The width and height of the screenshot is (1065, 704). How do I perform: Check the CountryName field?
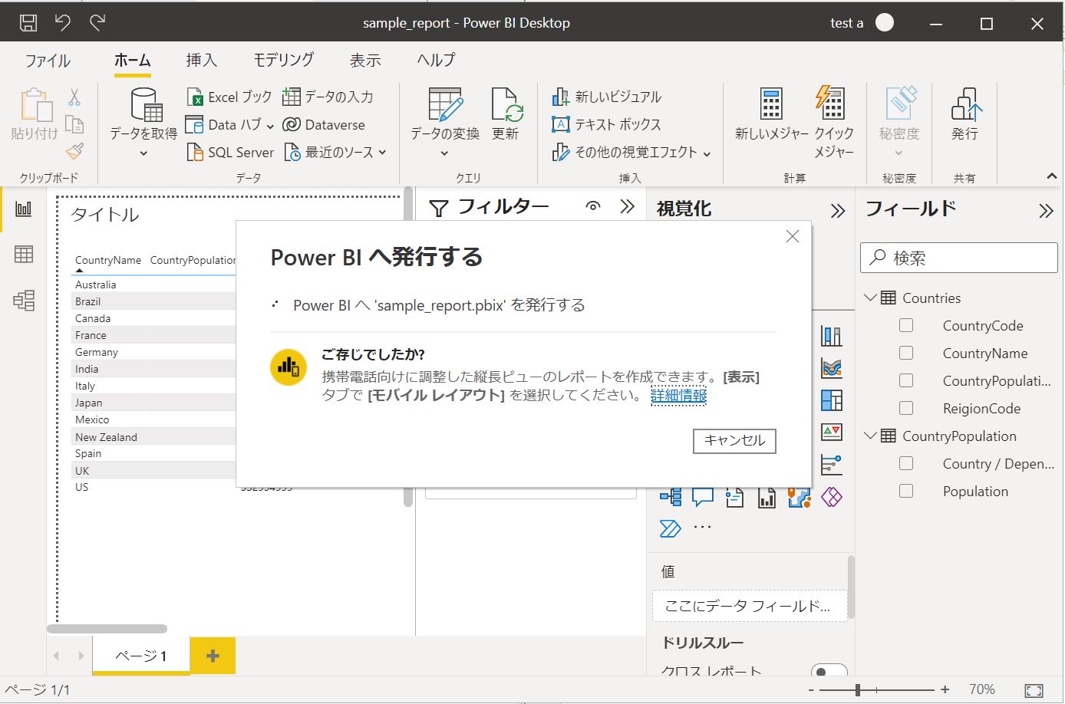click(x=906, y=354)
